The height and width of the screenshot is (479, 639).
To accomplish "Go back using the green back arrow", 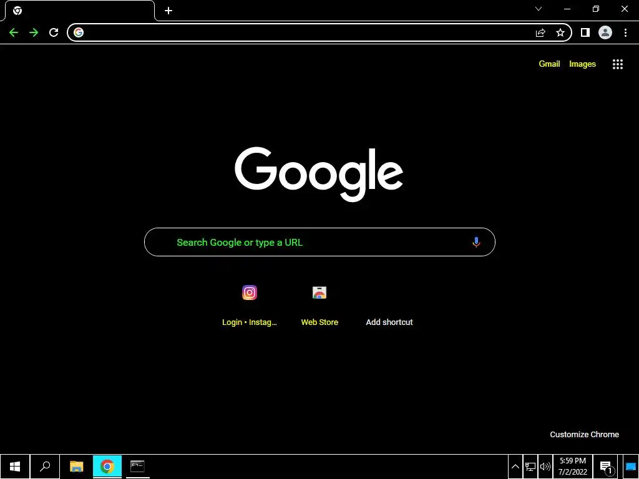I will (x=14, y=32).
